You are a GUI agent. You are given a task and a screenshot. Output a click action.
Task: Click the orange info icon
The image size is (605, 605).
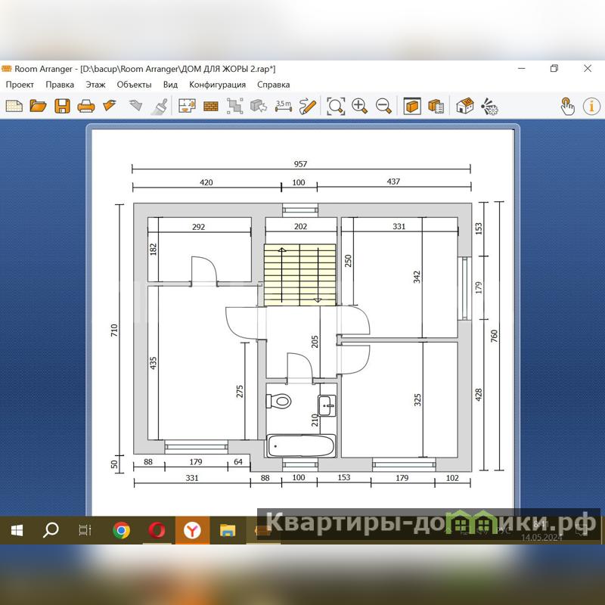(x=591, y=106)
